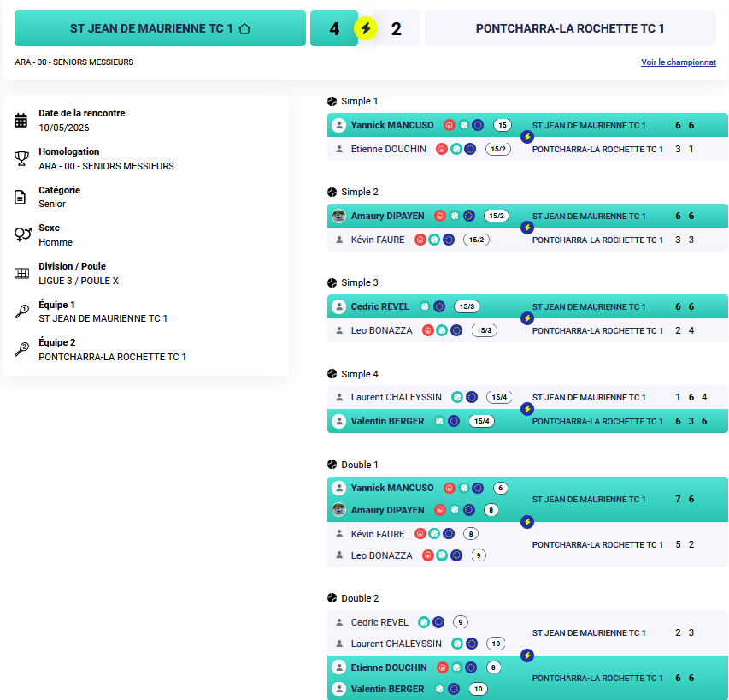Select the ST JEAN DE MAURIENNE TC 1 header button
729x700 pixels.
[160, 28]
